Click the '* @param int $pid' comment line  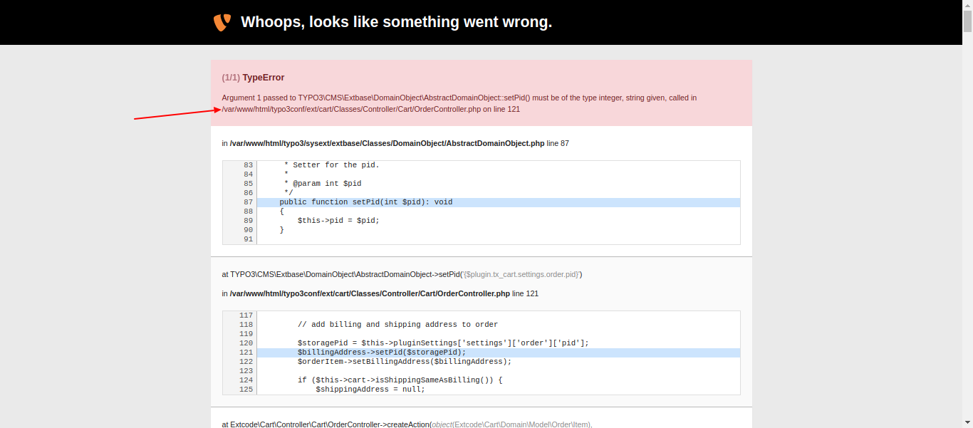pyautogui.click(x=322, y=184)
